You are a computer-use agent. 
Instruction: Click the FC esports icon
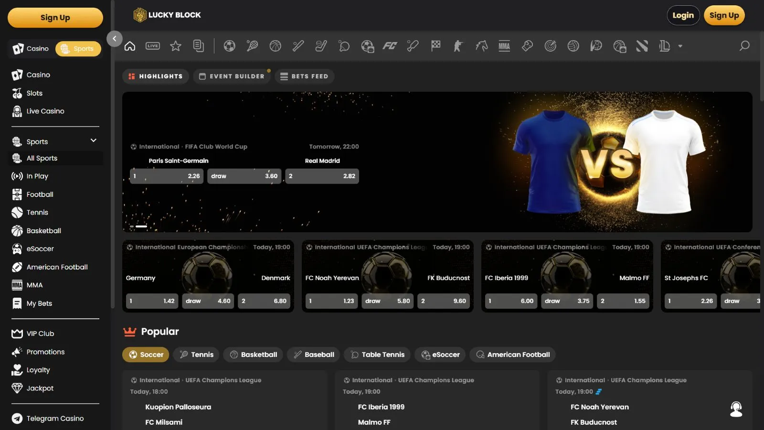[x=390, y=46]
